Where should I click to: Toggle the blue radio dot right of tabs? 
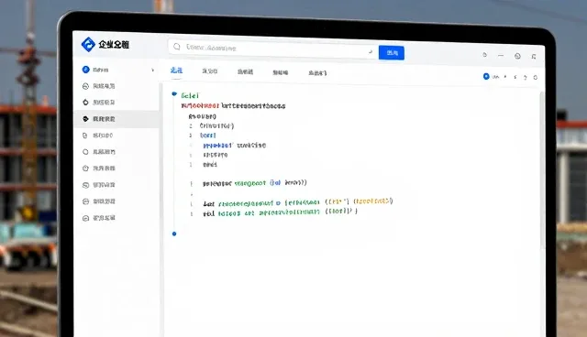486,76
